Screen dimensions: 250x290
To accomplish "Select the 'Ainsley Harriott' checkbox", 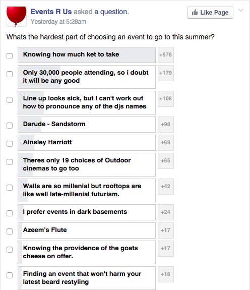I will point(10,144).
